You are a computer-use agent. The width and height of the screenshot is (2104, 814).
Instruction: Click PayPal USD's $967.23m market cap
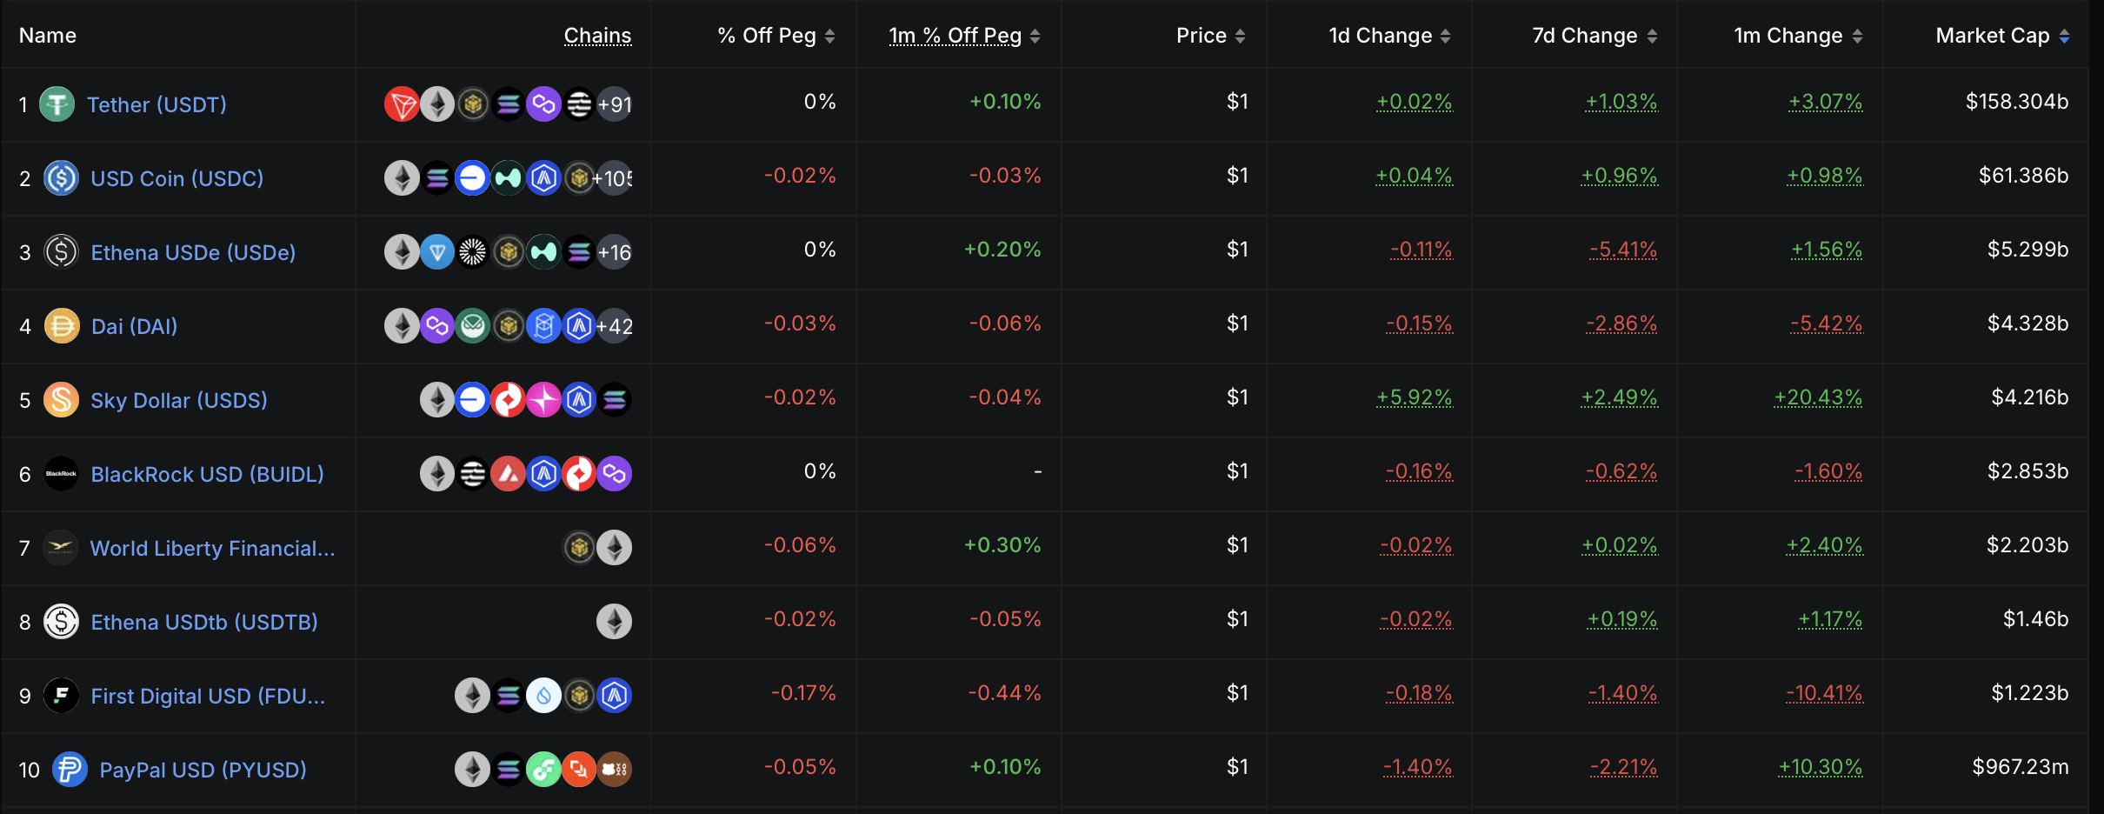(2021, 767)
